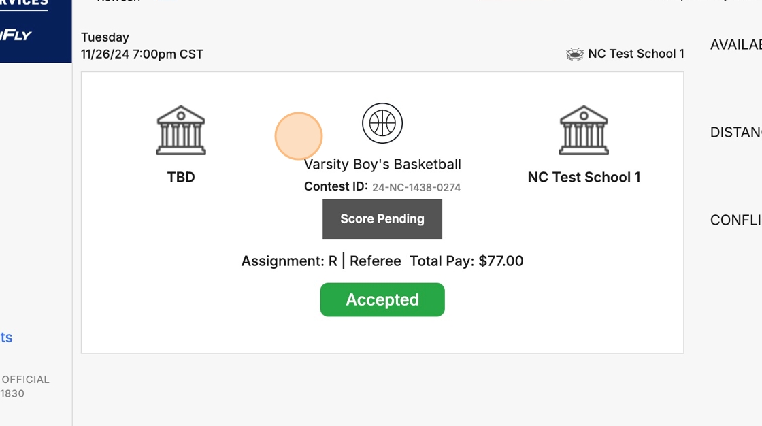The height and width of the screenshot is (426, 762).
Task: Select the Contest ID number 24-NC-1438-0274
Action: (x=416, y=187)
